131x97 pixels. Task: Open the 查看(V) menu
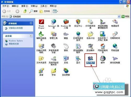25,6
